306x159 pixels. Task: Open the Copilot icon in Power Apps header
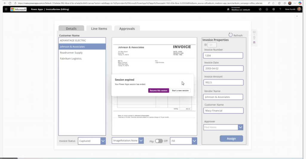point(260,9)
